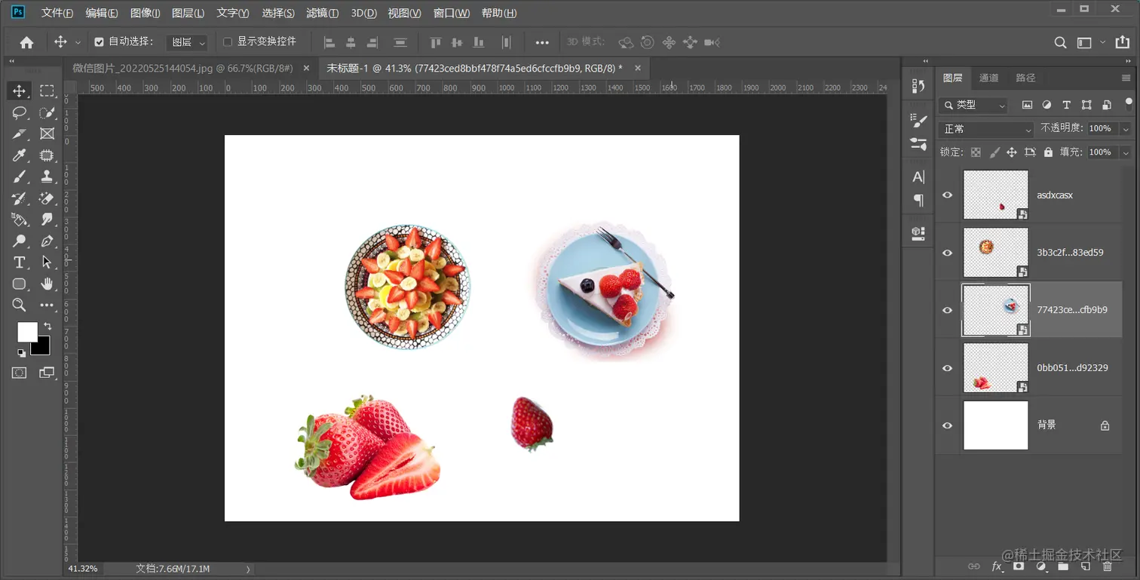
Task: Add a layer mask
Action: click(1019, 566)
